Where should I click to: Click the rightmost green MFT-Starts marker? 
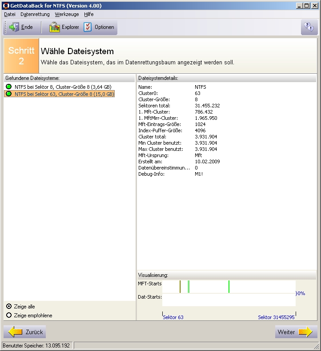point(229,287)
